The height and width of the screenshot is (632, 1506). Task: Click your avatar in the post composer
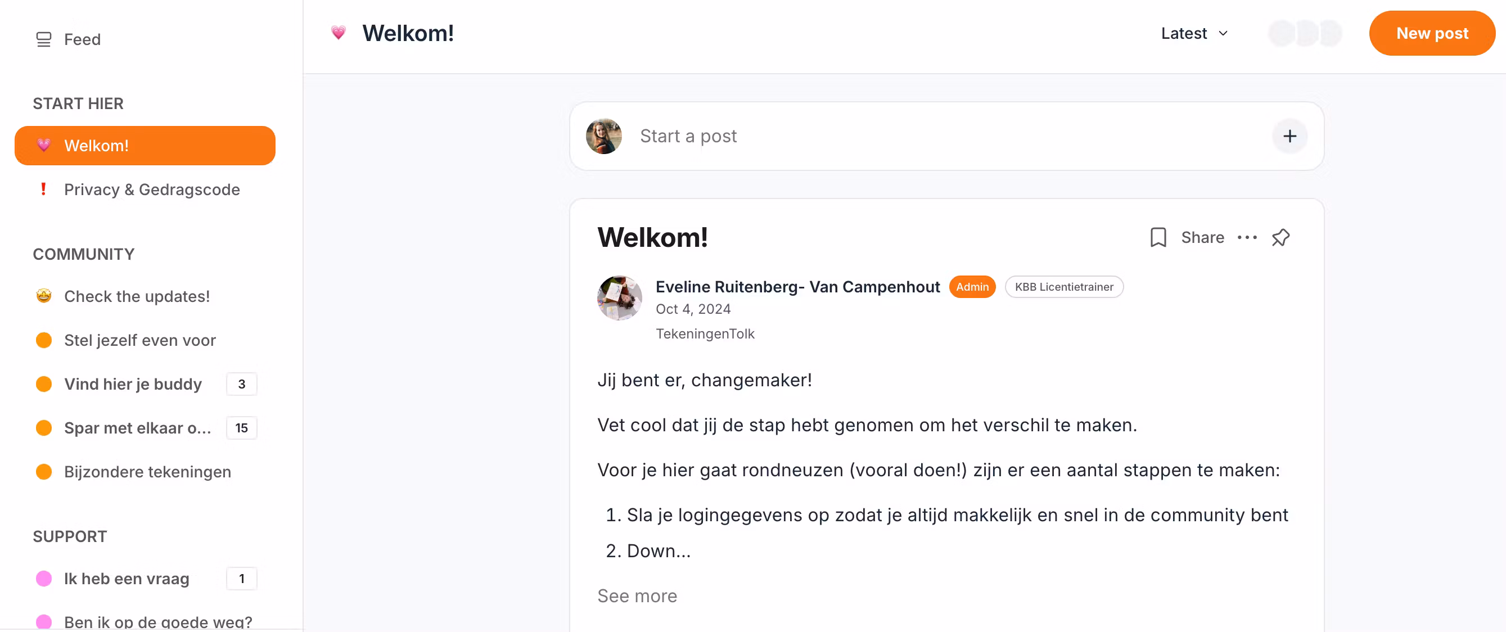603,136
